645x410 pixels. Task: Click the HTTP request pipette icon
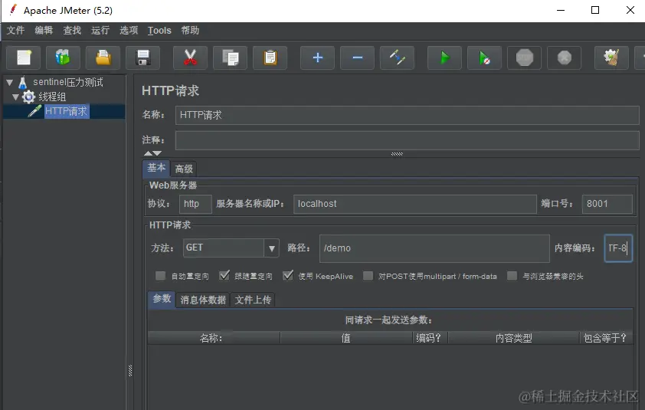click(35, 111)
